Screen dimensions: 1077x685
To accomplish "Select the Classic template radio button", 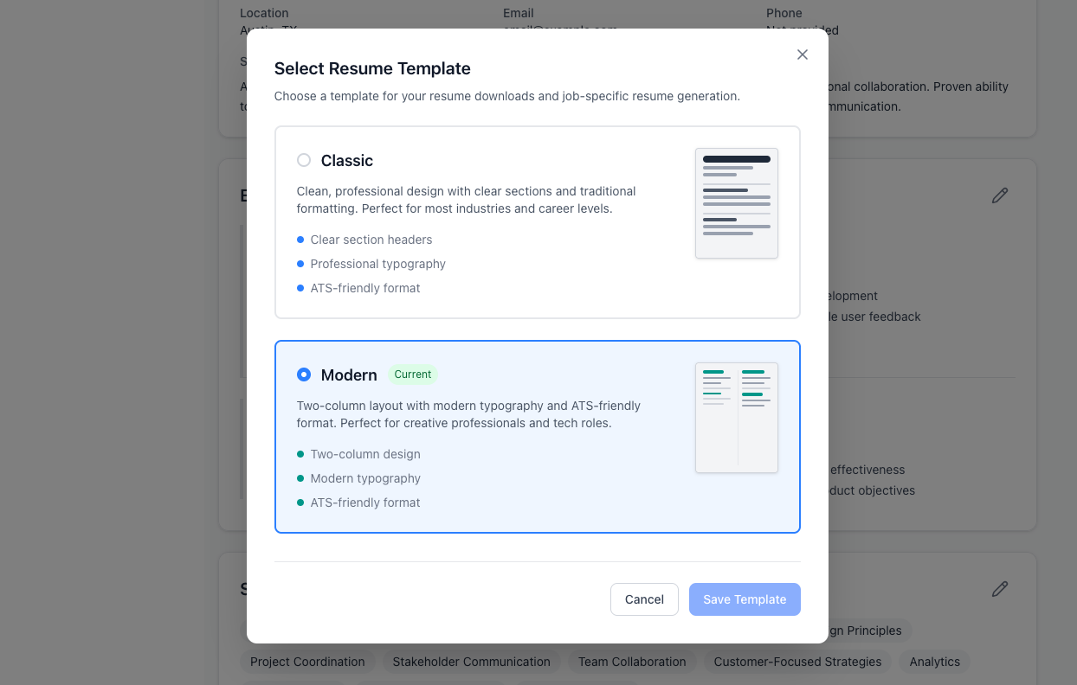I will click(304, 160).
